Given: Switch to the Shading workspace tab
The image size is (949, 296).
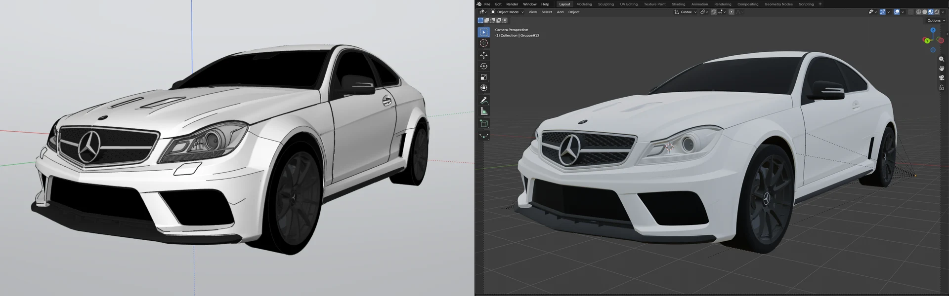Looking at the screenshot, I should point(679,4).
